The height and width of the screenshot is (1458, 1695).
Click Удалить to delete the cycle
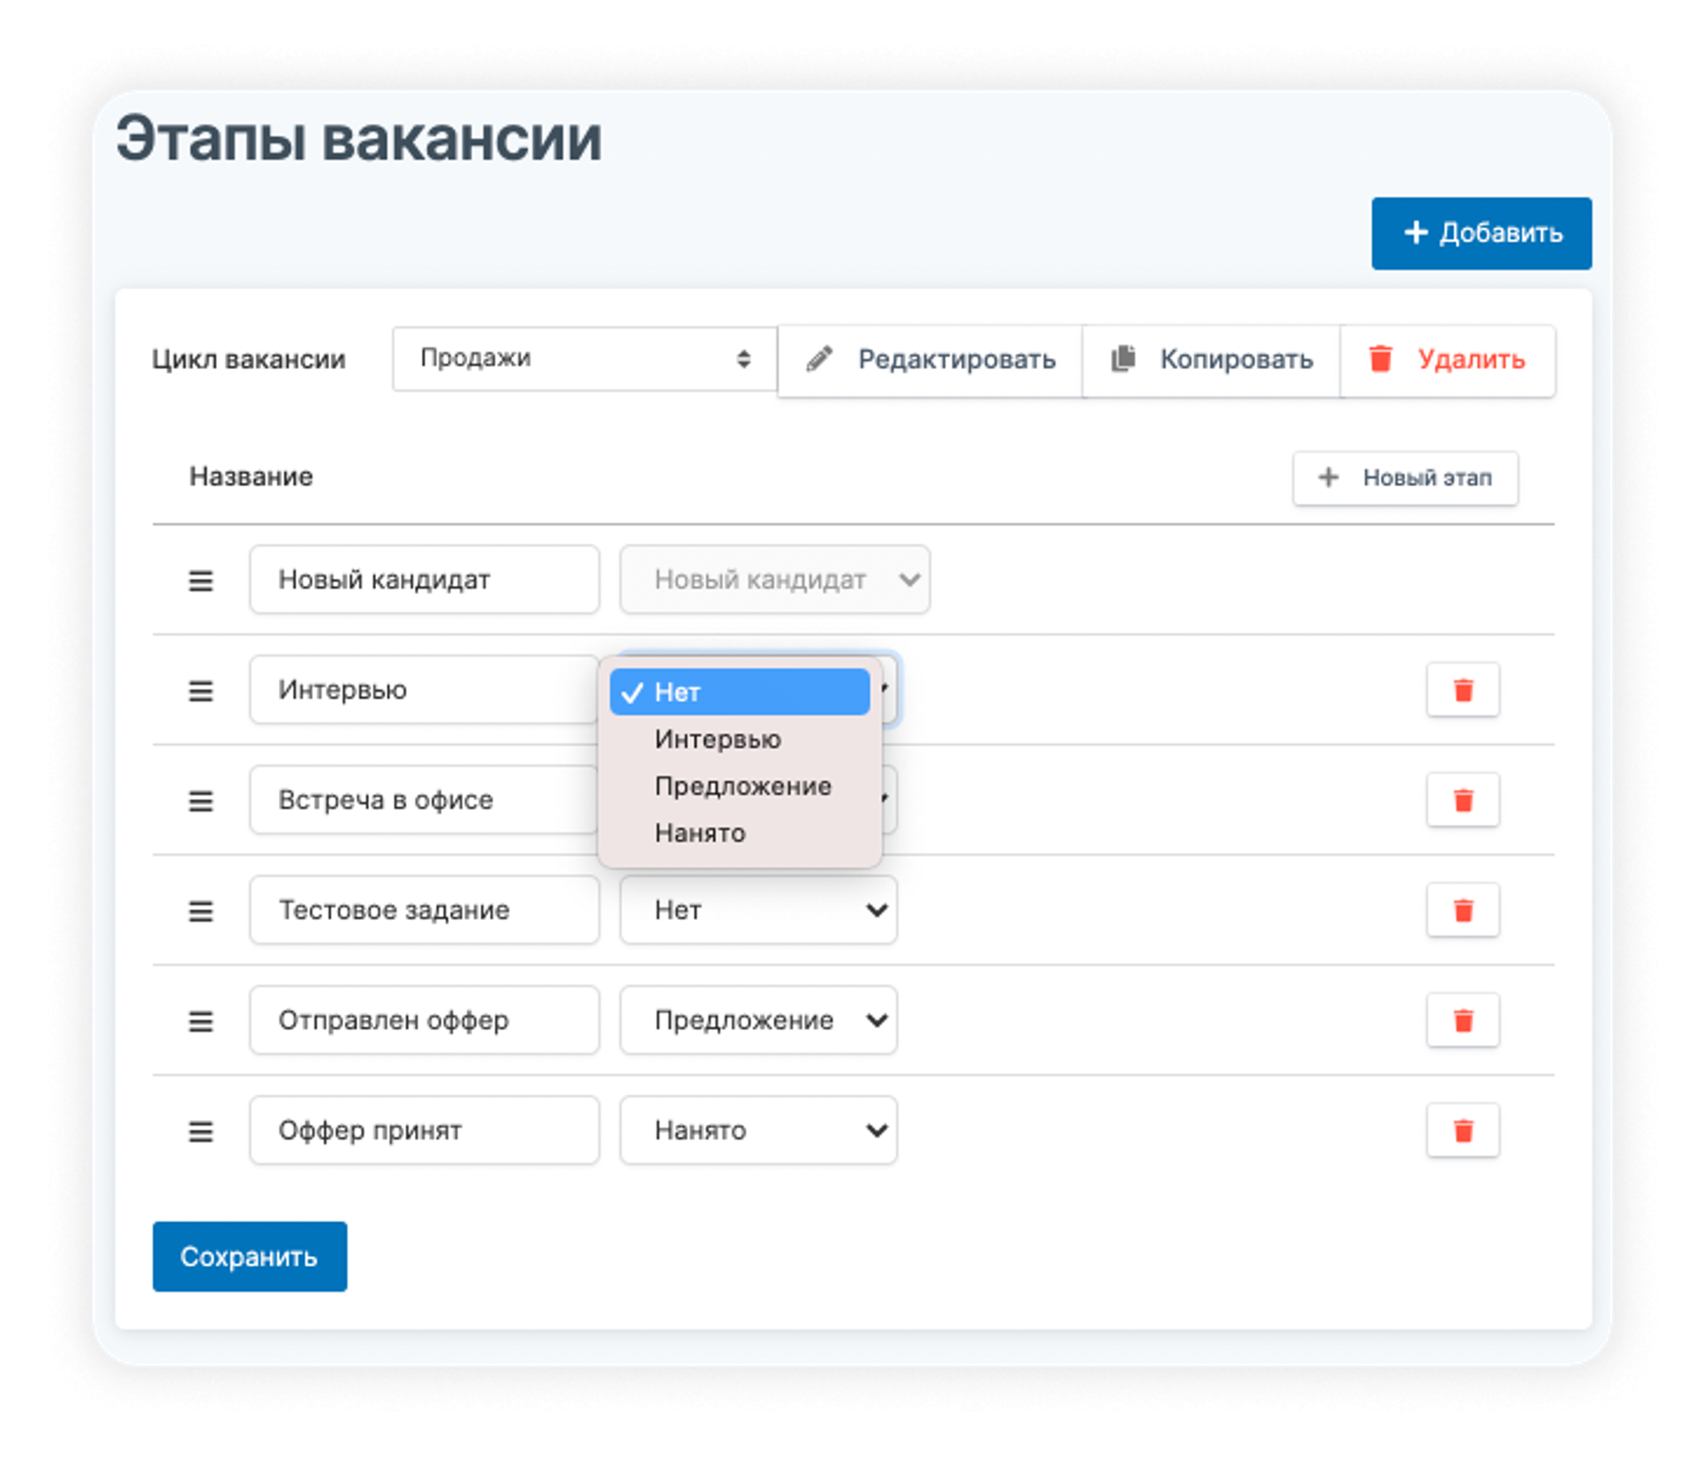tap(1448, 360)
